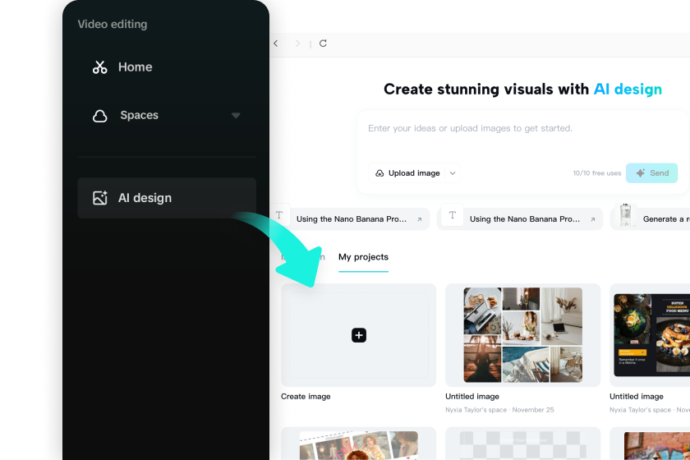690x460 pixels.
Task: Click the AI design heading link text
Action: [628, 90]
